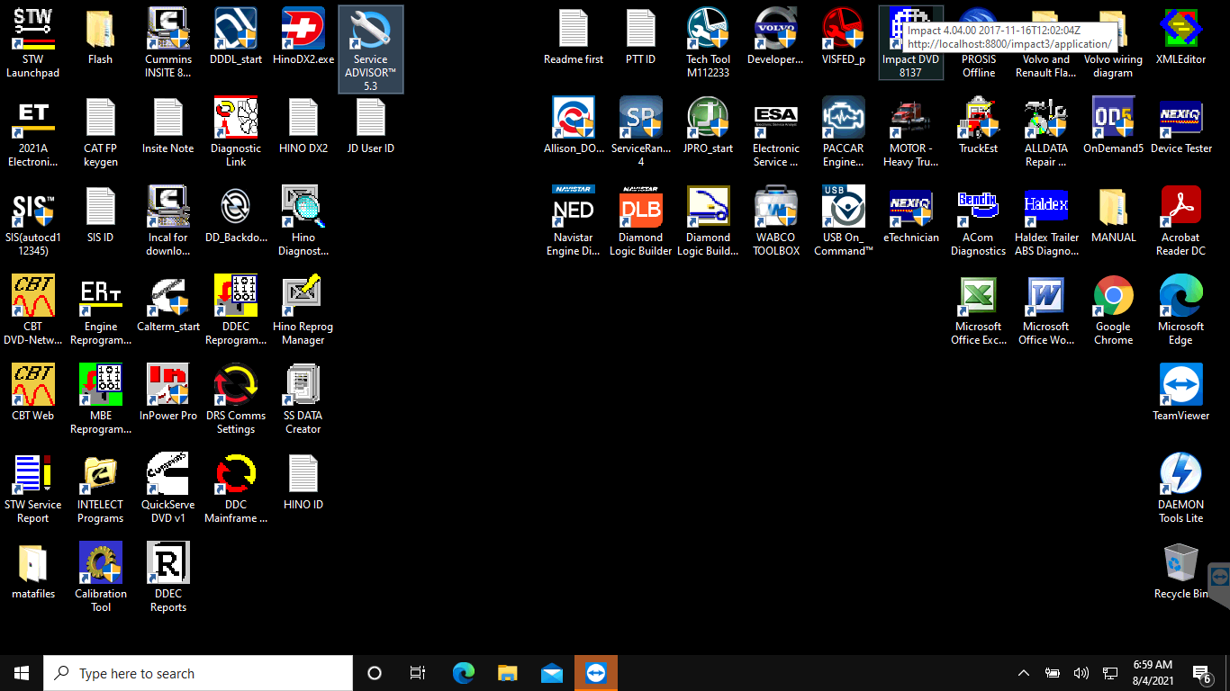Open DDEC Reports shortcut
1230x691 pixels.
(168, 577)
